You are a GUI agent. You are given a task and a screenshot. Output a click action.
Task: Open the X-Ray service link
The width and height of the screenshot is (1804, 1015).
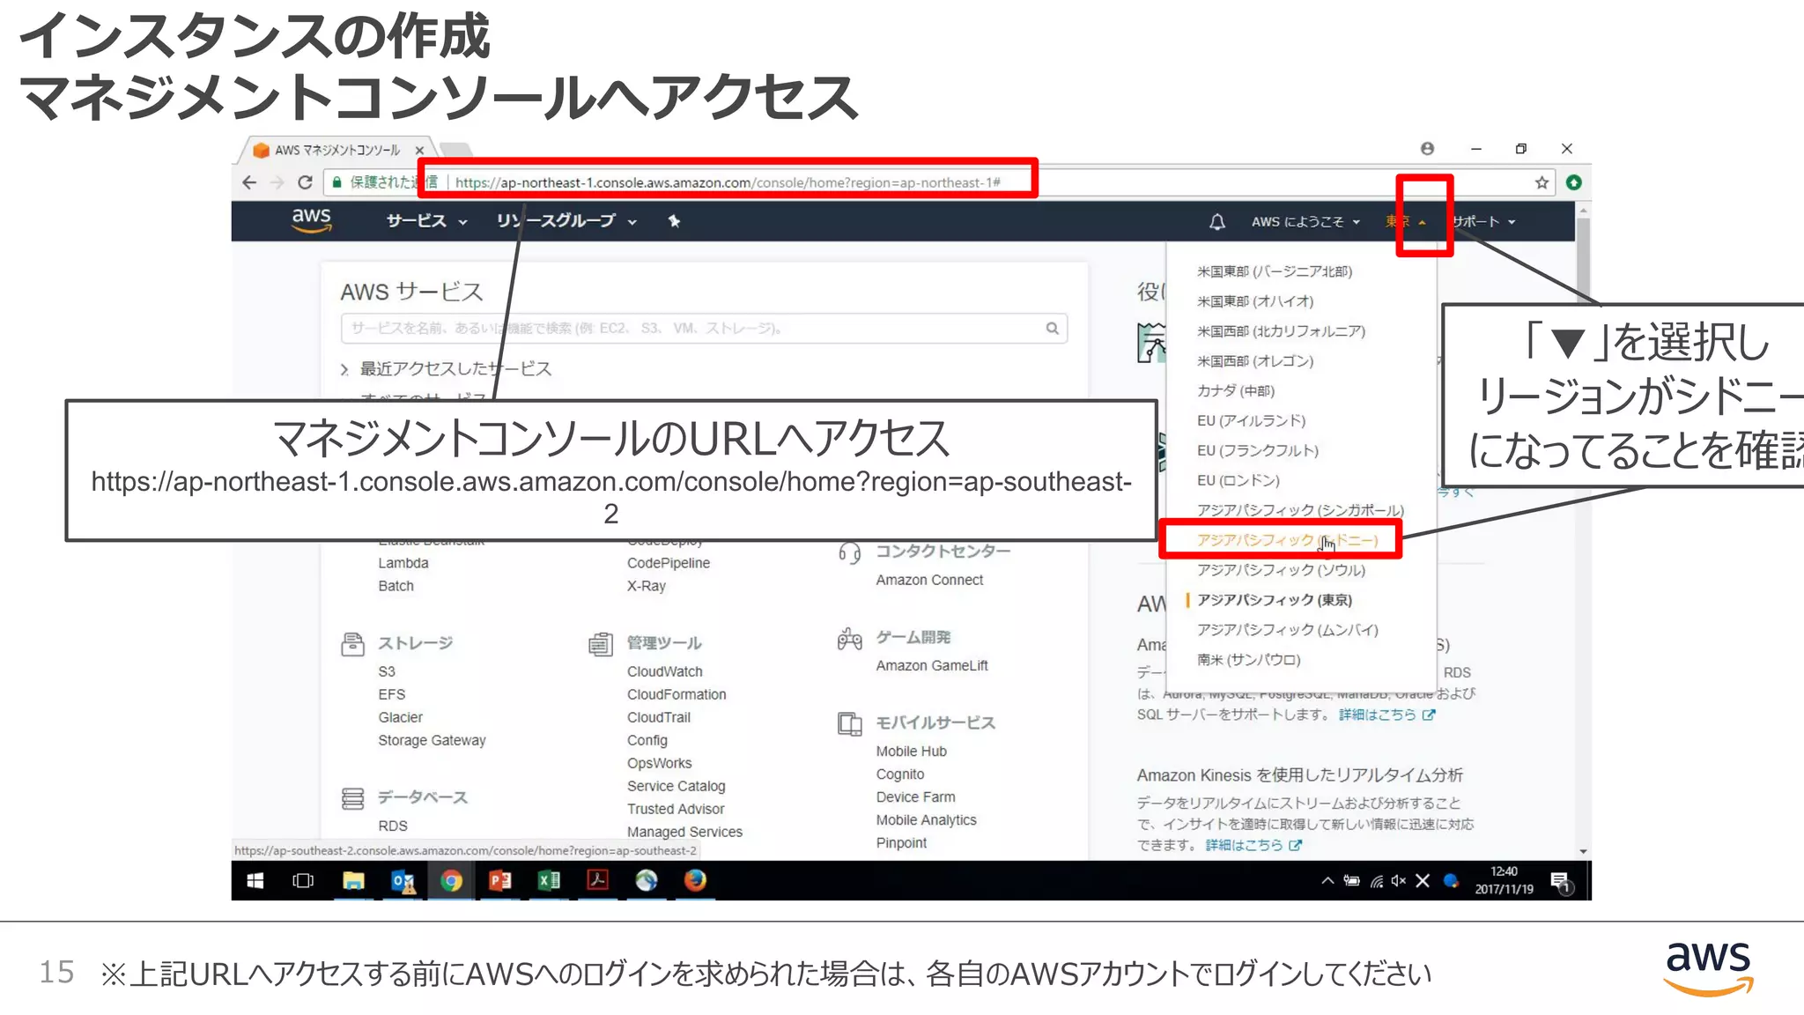[x=647, y=586]
